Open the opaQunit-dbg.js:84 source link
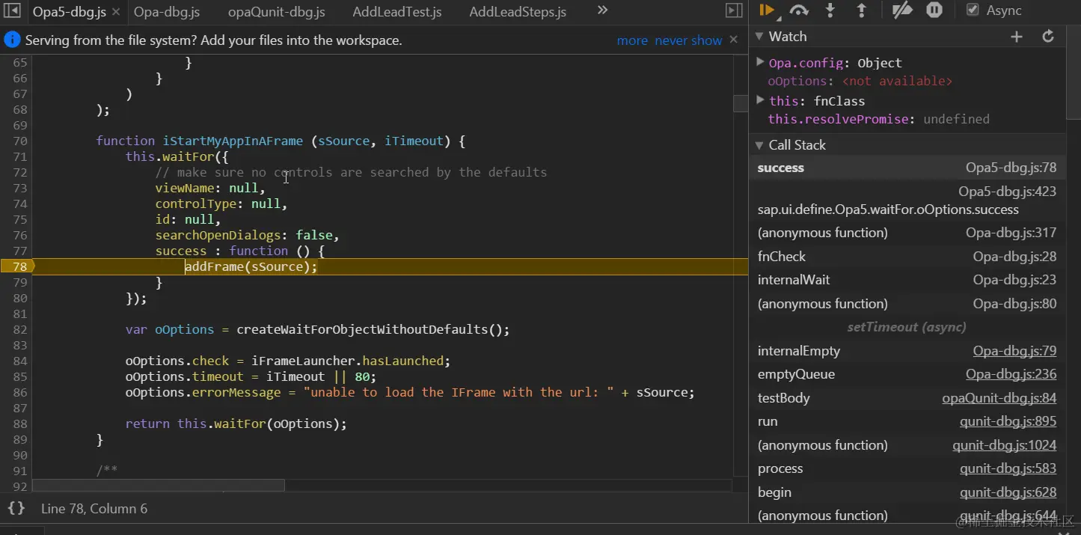The height and width of the screenshot is (535, 1081). coord(999,398)
